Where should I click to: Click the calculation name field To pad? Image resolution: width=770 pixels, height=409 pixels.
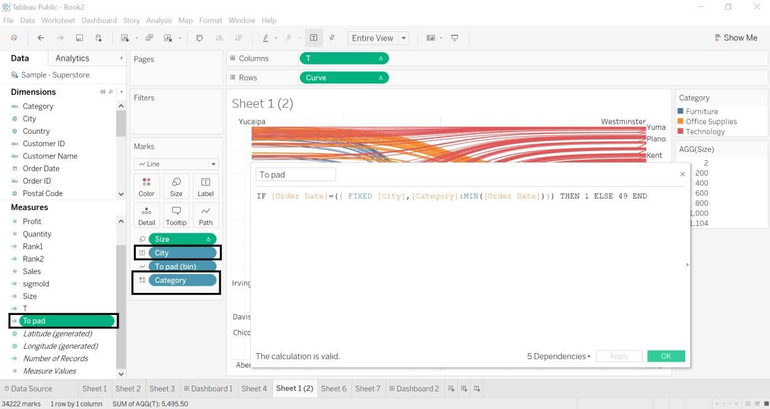(296, 174)
